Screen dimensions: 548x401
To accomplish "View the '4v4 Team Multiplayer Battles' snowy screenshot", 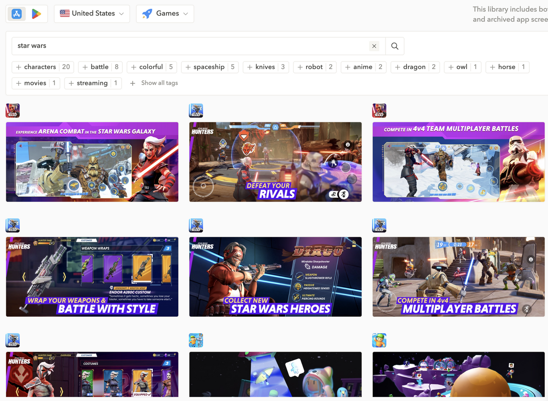I will pos(459,162).
